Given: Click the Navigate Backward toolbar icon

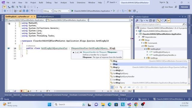Looking at the screenshot, I should pos(5,11).
